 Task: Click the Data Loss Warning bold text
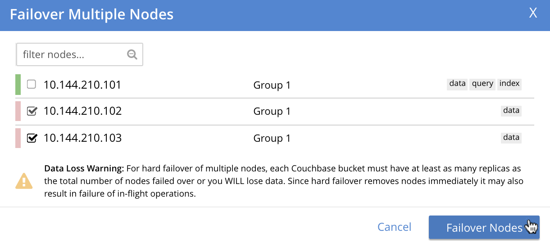tap(84, 169)
